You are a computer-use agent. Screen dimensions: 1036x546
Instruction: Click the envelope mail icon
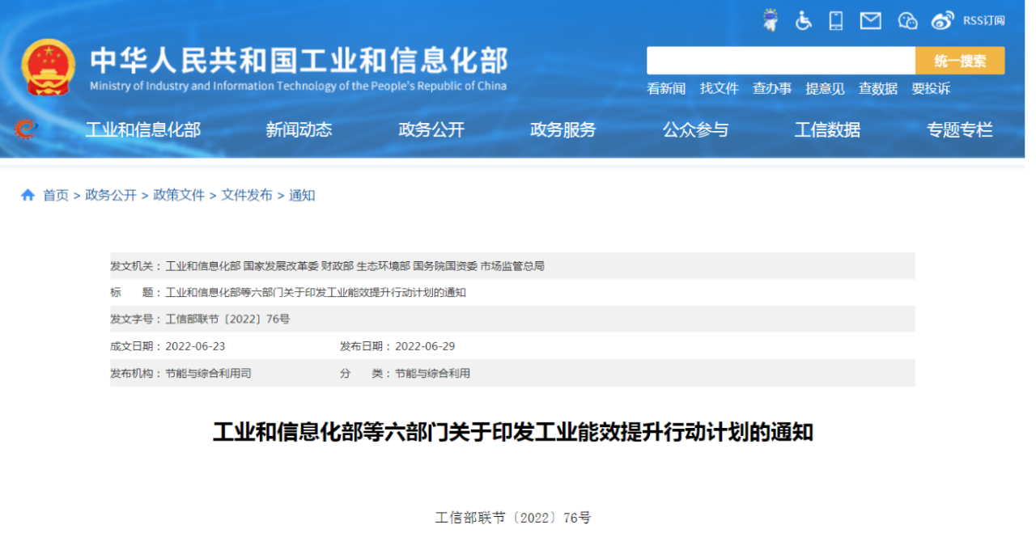pos(870,21)
